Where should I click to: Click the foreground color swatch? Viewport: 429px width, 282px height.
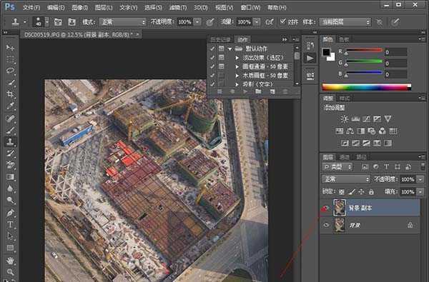pos(326,52)
